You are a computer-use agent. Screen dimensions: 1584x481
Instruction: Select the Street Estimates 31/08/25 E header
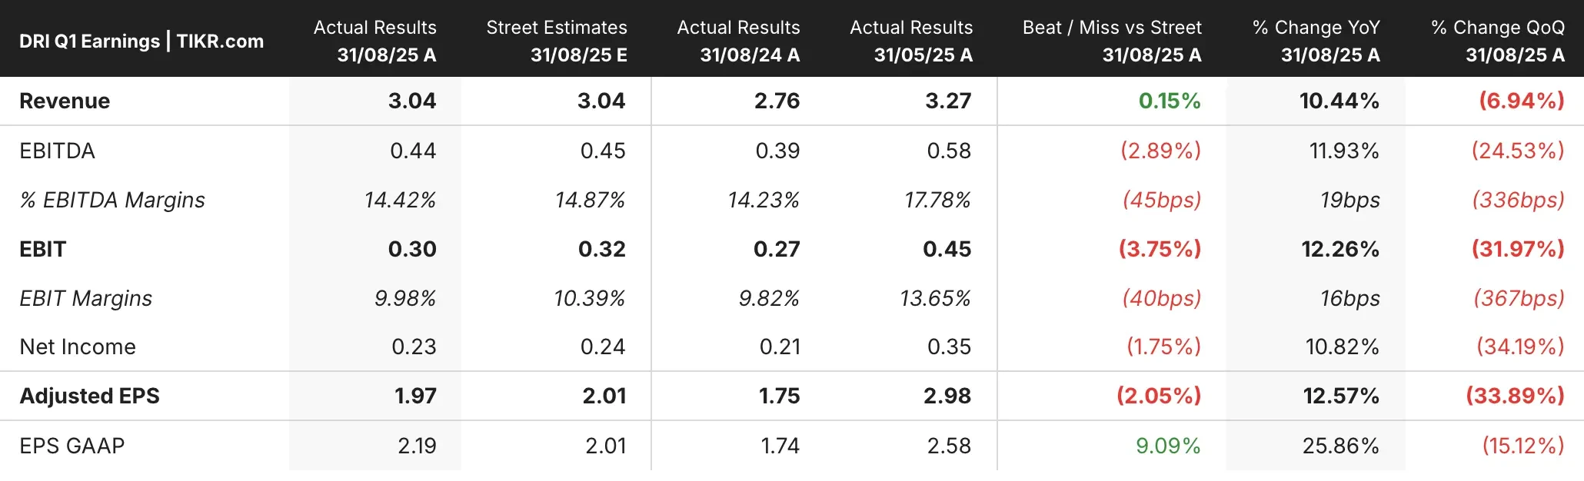557,41
